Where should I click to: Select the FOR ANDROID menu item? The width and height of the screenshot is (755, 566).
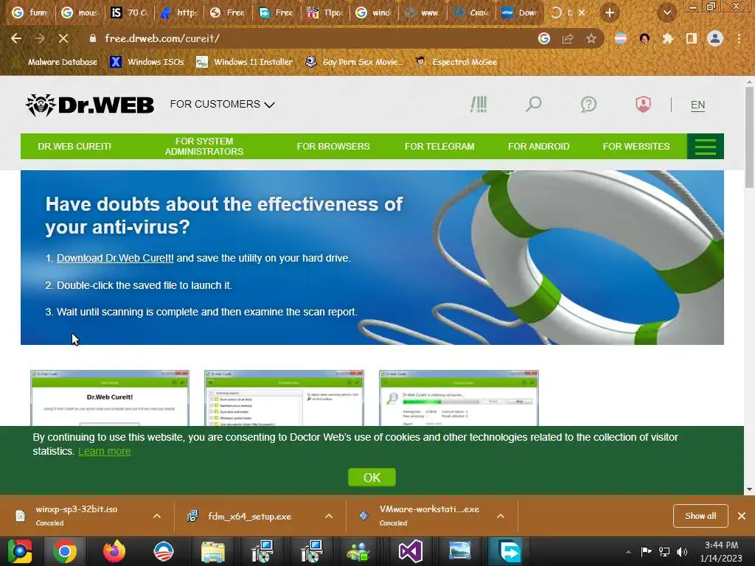pyautogui.click(x=539, y=147)
